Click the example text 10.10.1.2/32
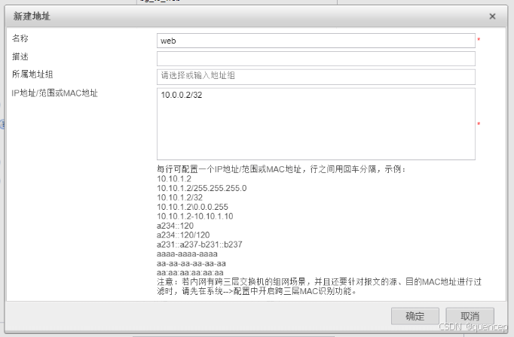 179,198
